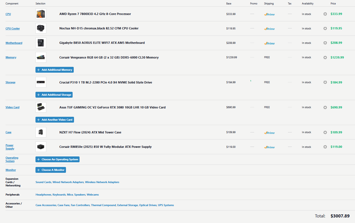Open the Crucial P310 SSD thumbnail
The height and width of the screenshot is (223, 355).
click(x=41, y=82)
